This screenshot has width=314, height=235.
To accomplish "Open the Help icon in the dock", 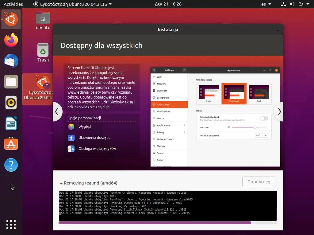I will [11, 165].
